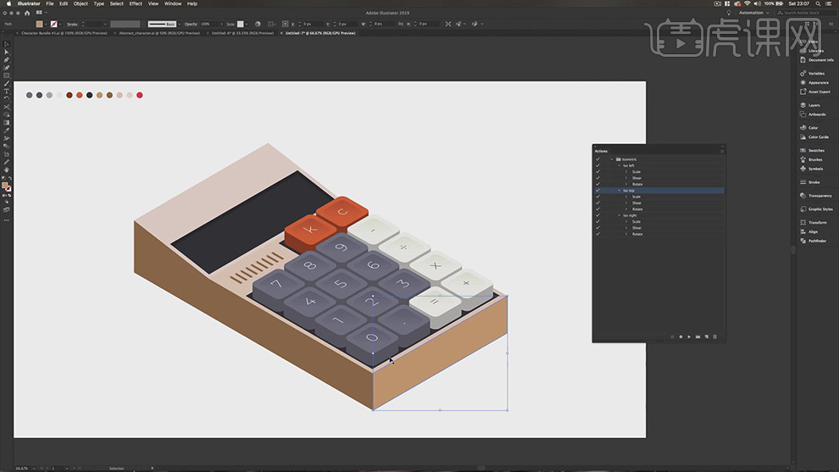Open the Swatches panel
This screenshot has width=839, height=472.
click(815, 150)
